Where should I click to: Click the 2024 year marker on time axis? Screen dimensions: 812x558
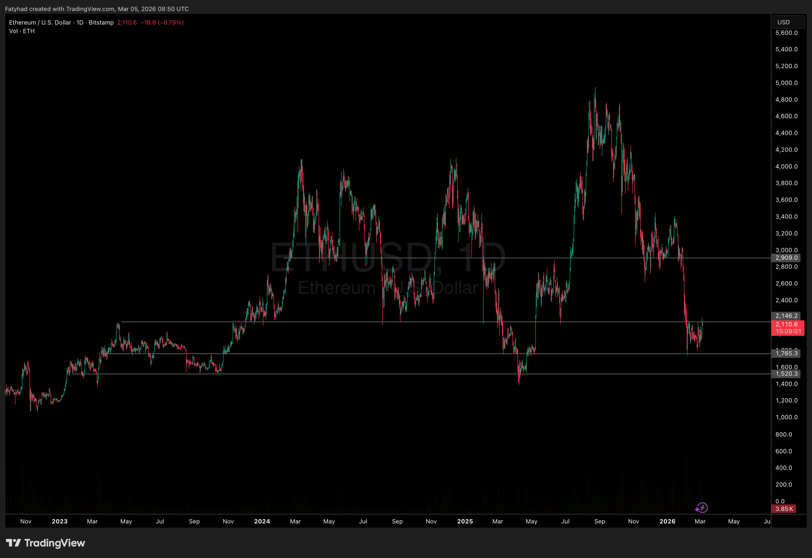[x=262, y=521]
